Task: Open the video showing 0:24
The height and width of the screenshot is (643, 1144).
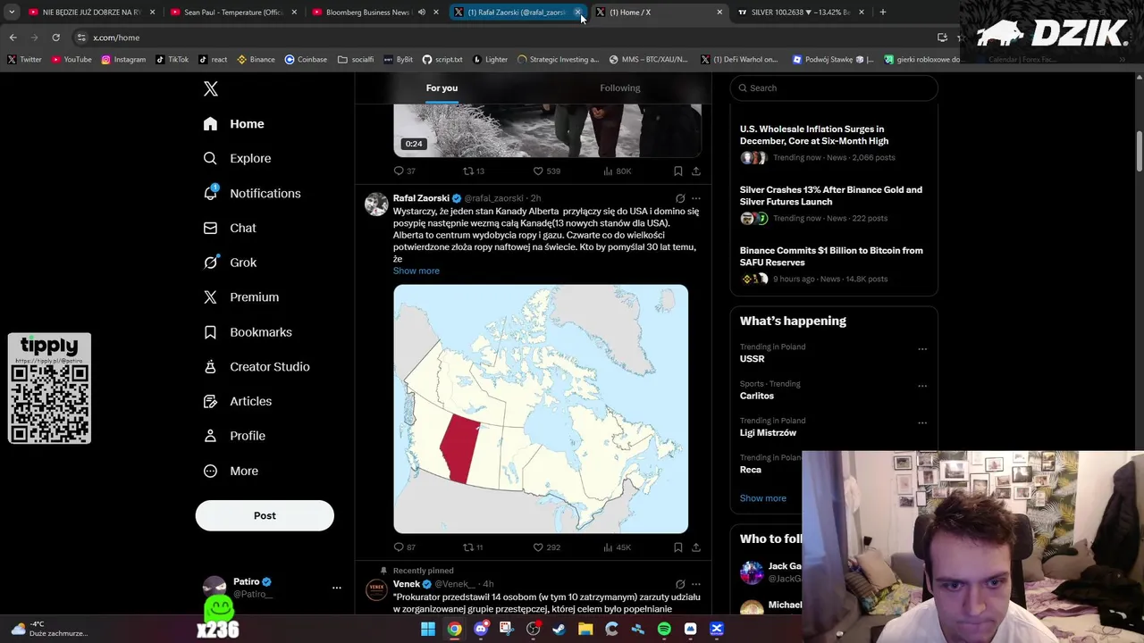Action: click(x=547, y=130)
